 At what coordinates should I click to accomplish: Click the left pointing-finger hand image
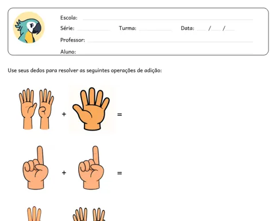coord(36,168)
